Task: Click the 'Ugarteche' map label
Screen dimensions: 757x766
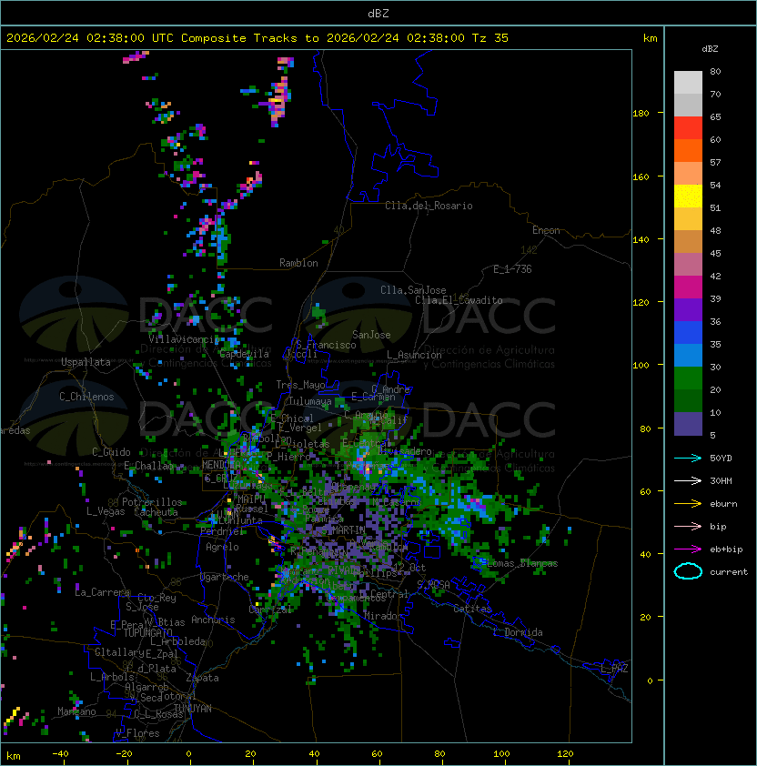Action: [225, 577]
